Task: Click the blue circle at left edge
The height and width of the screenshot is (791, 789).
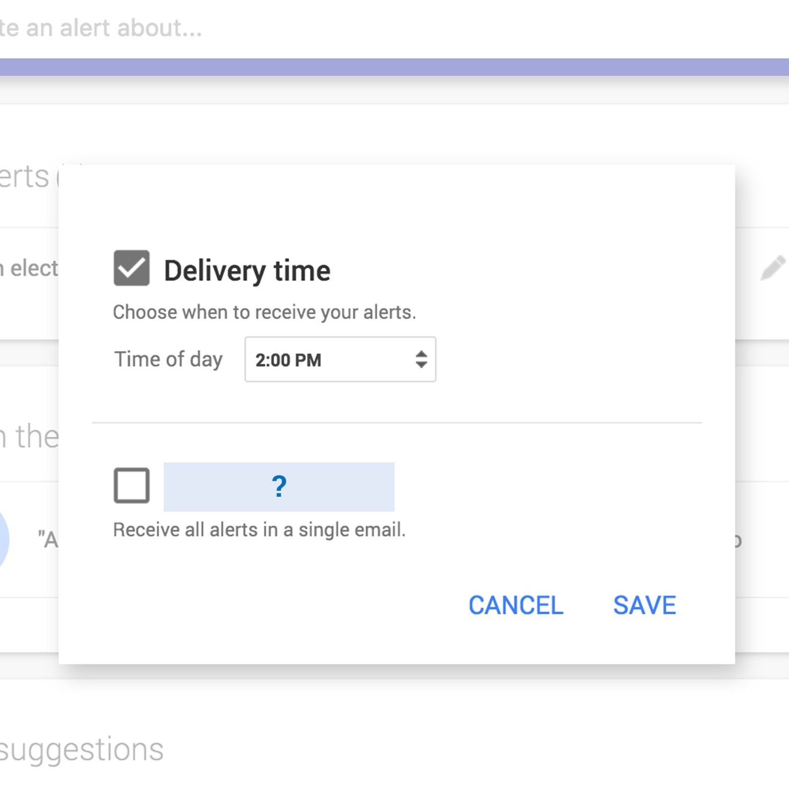Action: coord(3,539)
